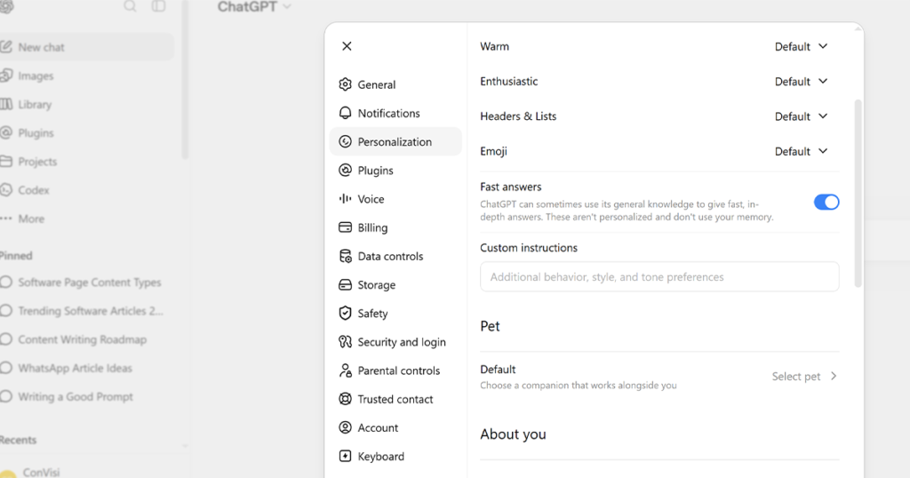This screenshot has width=910, height=478.
Task: Open the Select pet chooser
Action: pyautogui.click(x=804, y=376)
